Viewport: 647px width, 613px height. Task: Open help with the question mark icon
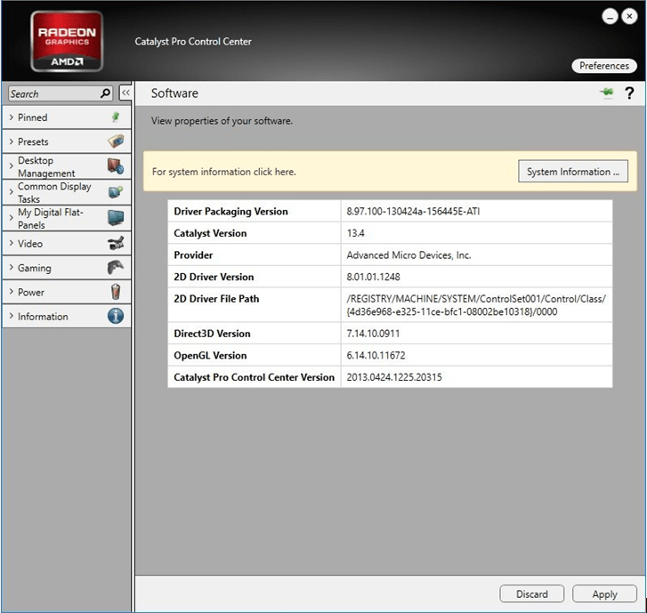pos(629,93)
